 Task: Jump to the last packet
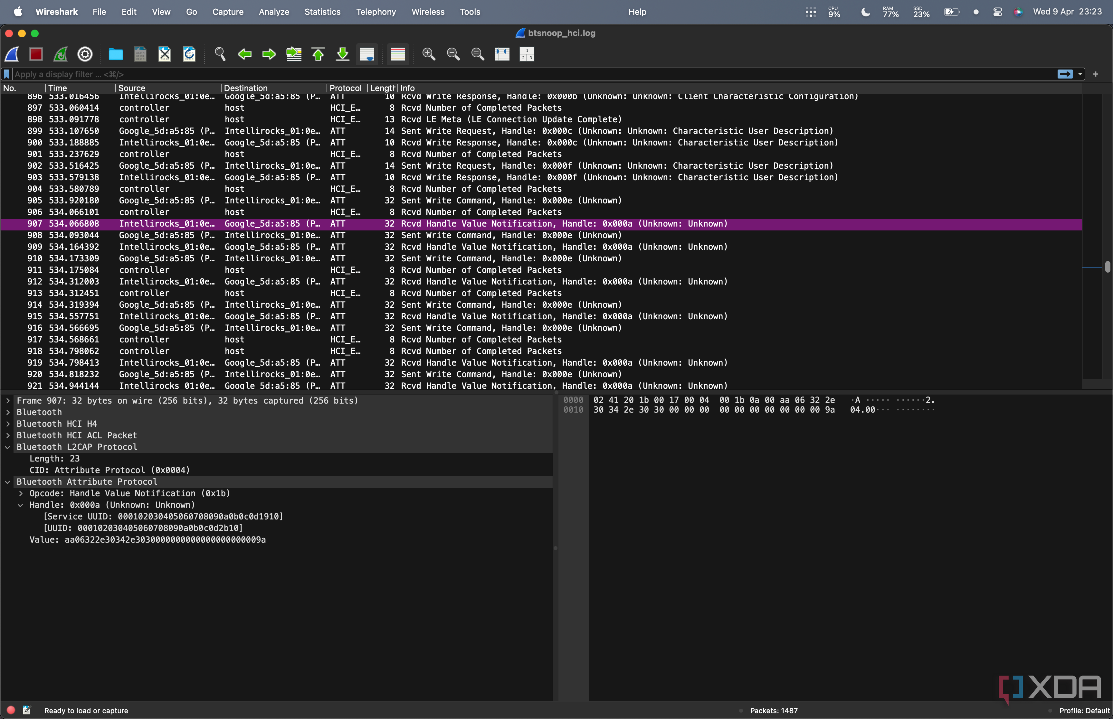tap(343, 54)
